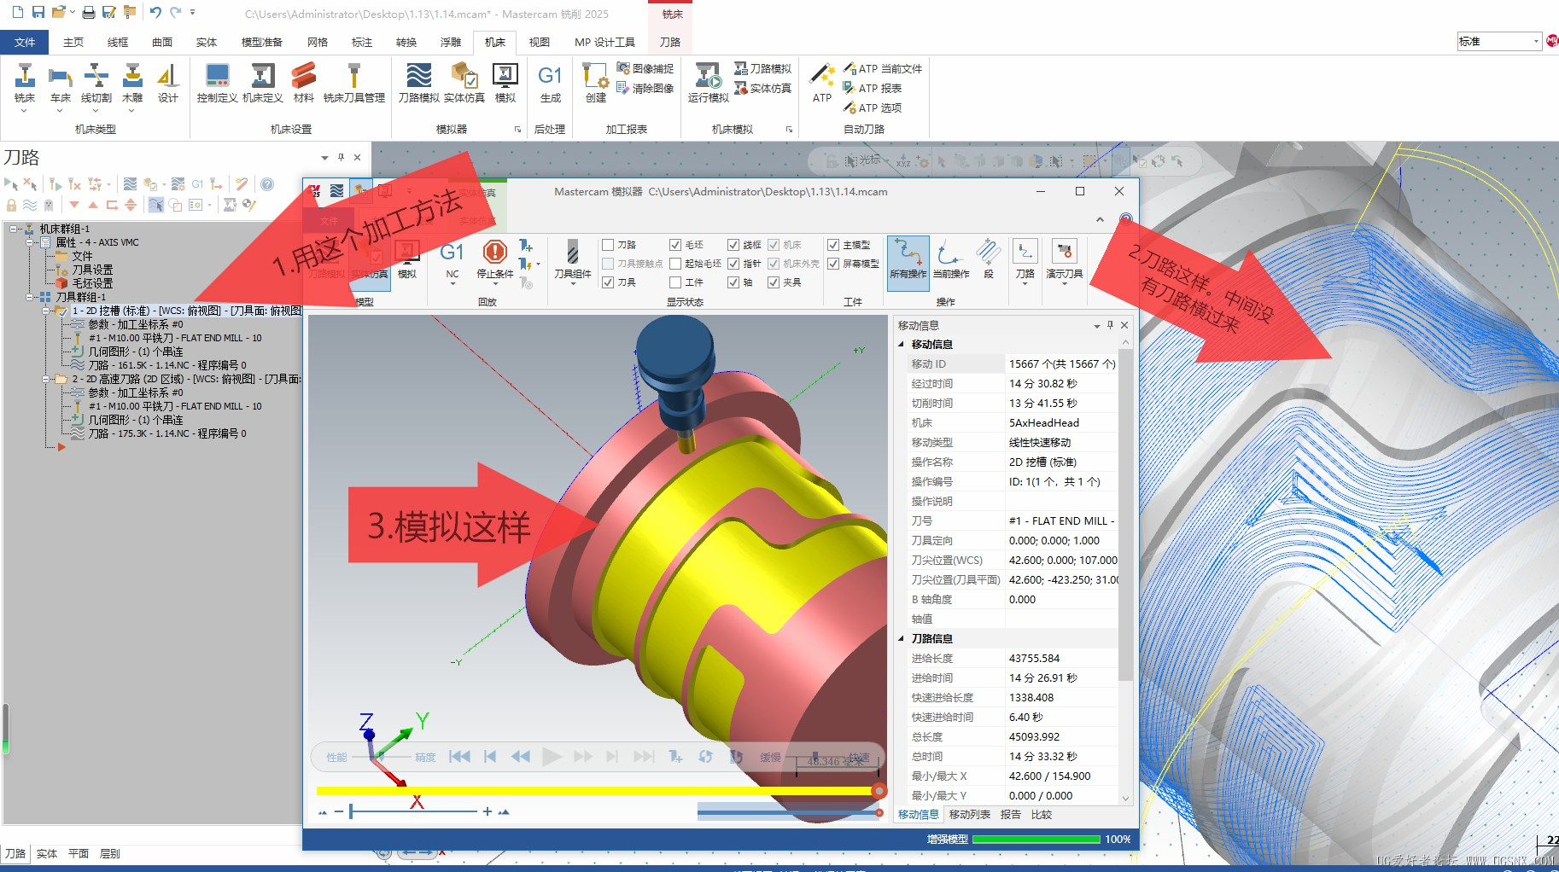Screen dimensions: 1559x872
Task: Open the 车床 lathe machine type
Action: (61, 84)
